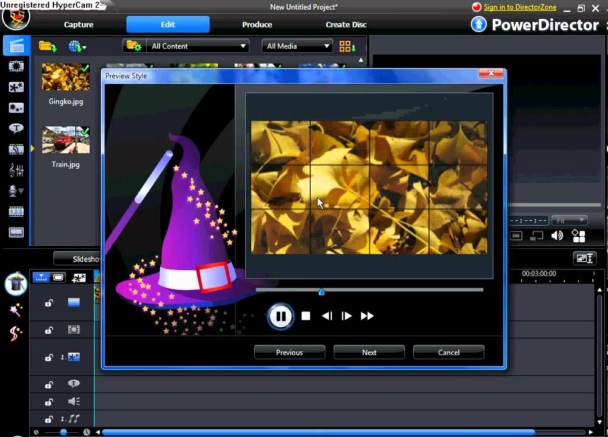
Task: Click the Magic Movie Wizard hat icon
Action: click(16, 283)
